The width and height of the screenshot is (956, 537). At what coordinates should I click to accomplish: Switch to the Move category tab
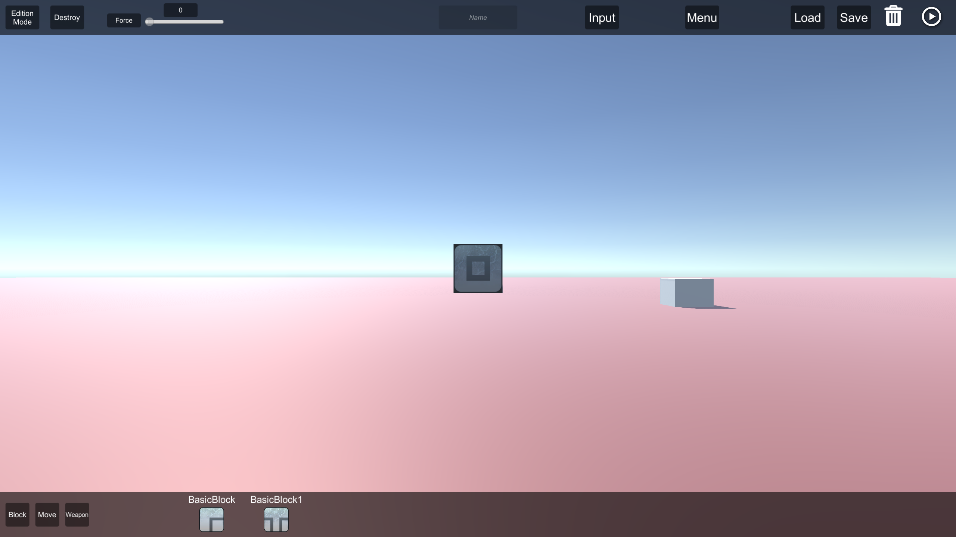pos(47,515)
